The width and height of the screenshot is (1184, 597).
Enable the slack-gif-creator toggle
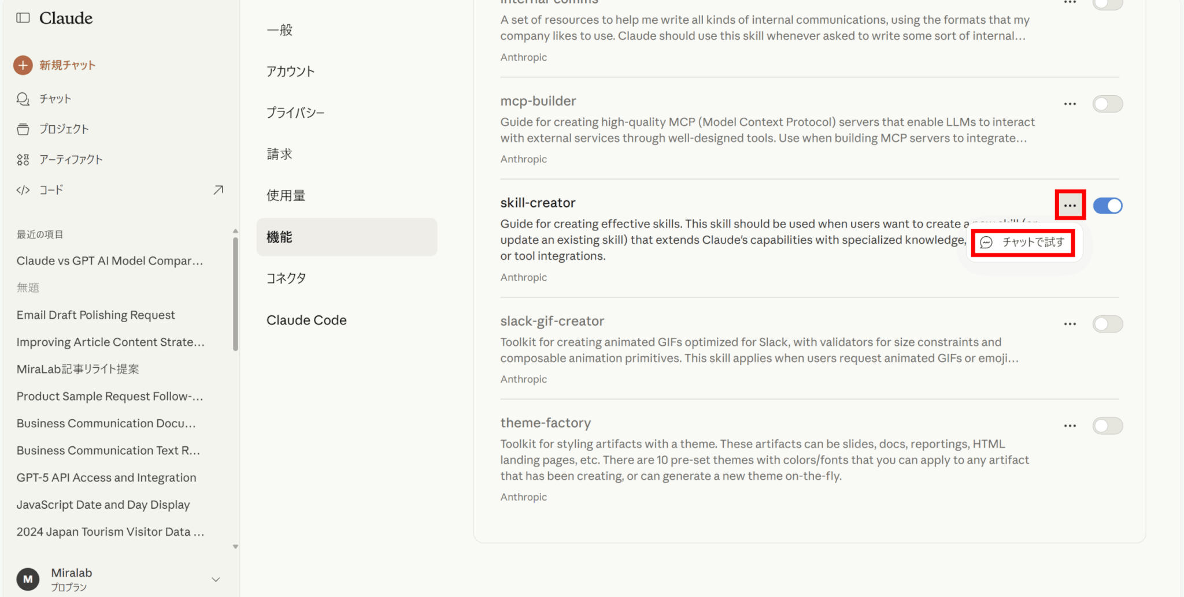(x=1107, y=324)
